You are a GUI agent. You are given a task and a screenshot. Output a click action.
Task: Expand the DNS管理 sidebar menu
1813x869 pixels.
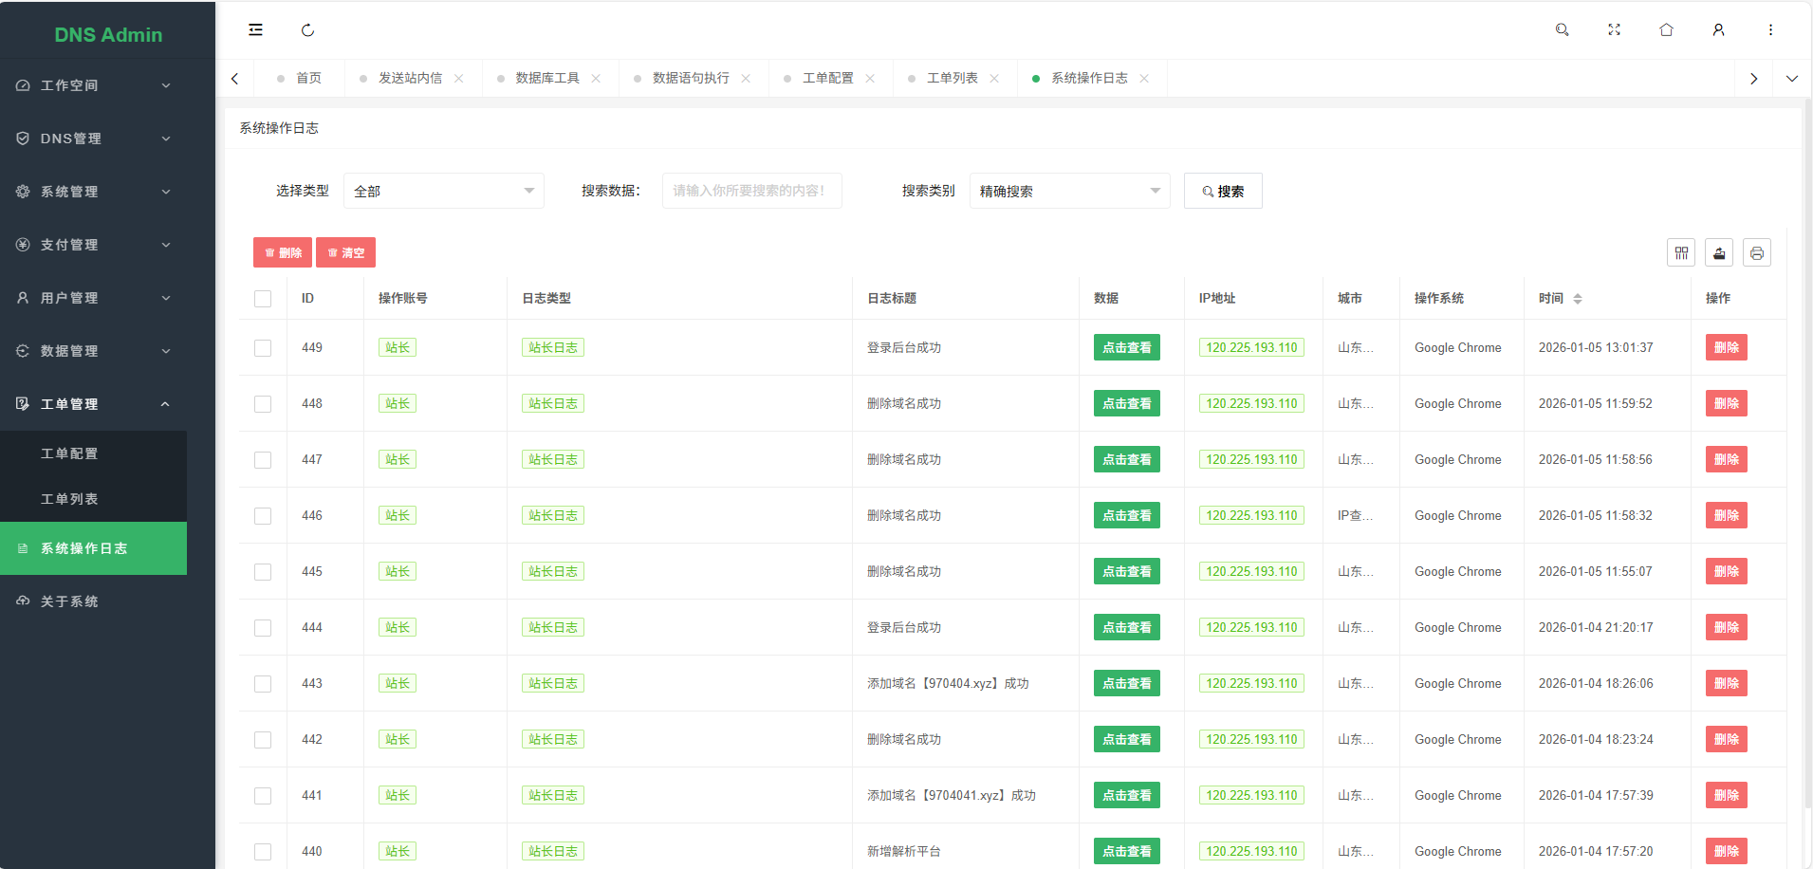point(93,139)
